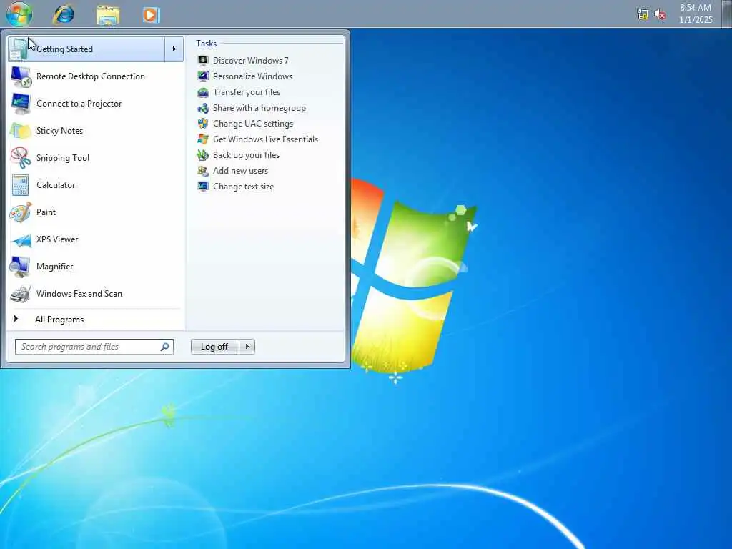This screenshot has height=549, width=732.
Task: Choose the Calculator entry
Action: point(96,185)
